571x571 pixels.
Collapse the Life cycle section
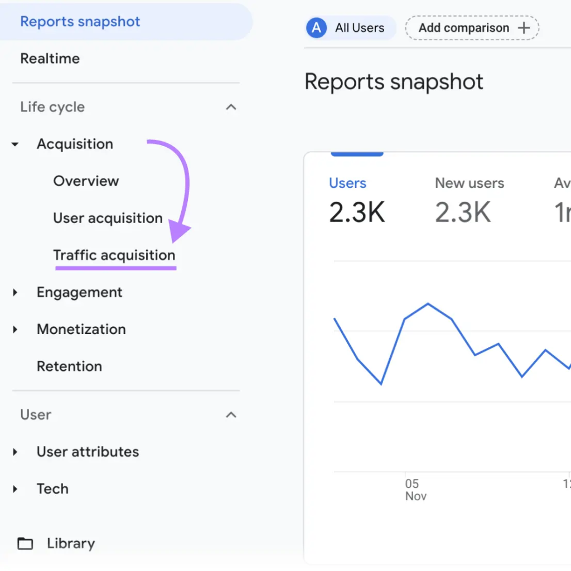point(231,107)
